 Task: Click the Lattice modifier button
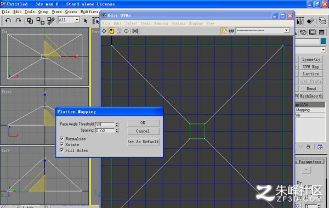pyautogui.click(x=311, y=74)
